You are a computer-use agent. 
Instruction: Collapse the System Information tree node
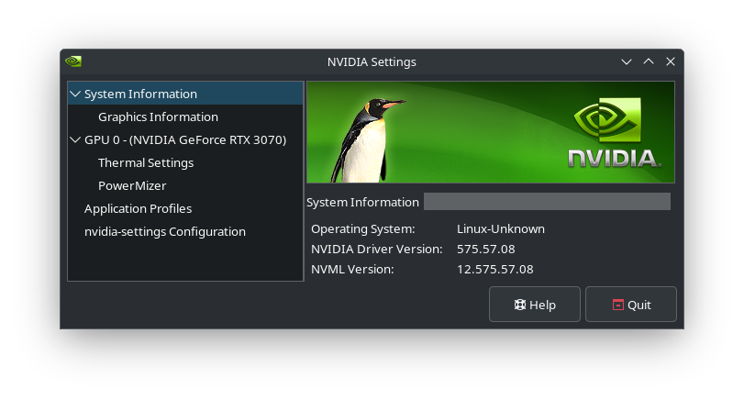point(75,94)
